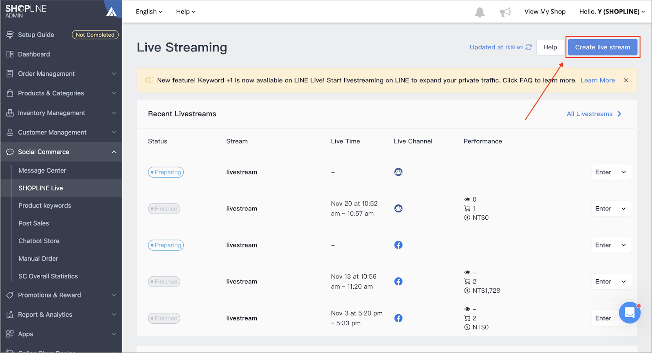The width and height of the screenshot is (652, 353).
Task: Click the Dashboard sidebar icon
Action: 10,54
